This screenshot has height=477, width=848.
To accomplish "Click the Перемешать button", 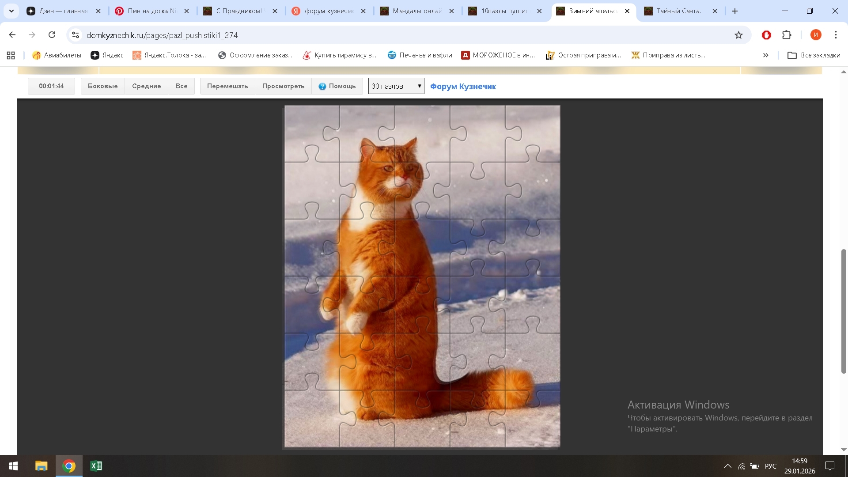I will coord(227,86).
